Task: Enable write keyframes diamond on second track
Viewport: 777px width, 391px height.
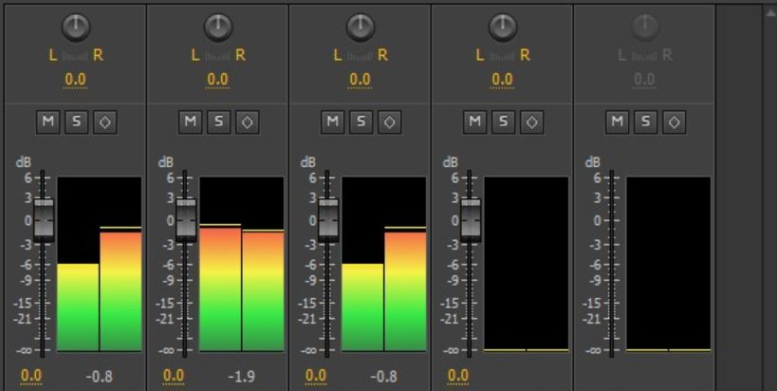Action: pyautogui.click(x=248, y=121)
